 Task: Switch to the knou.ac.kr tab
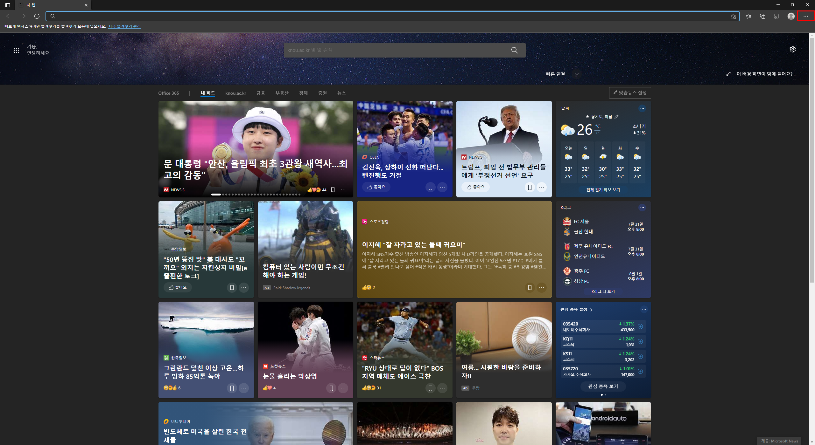pyautogui.click(x=235, y=93)
